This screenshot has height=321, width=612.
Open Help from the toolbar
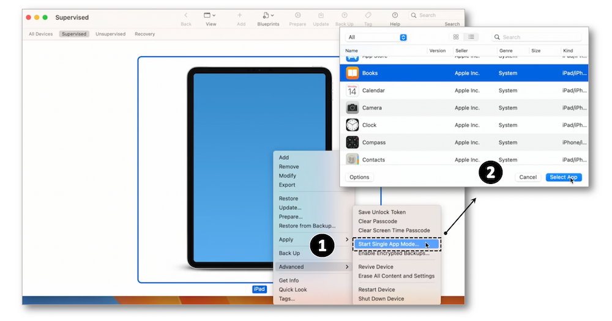coord(395,15)
